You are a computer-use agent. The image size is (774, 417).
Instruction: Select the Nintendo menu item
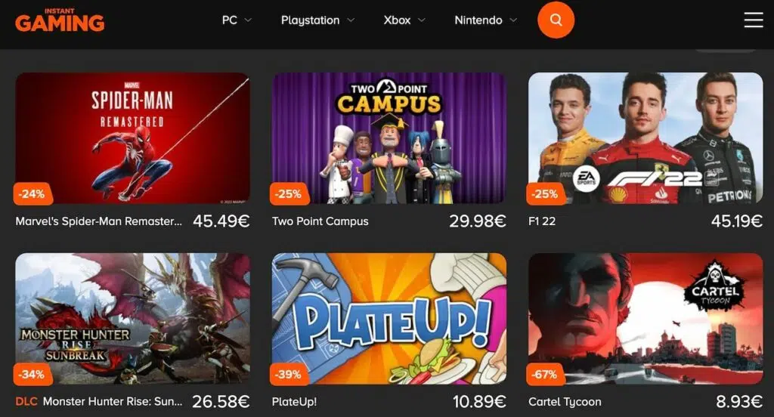click(x=478, y=20)
